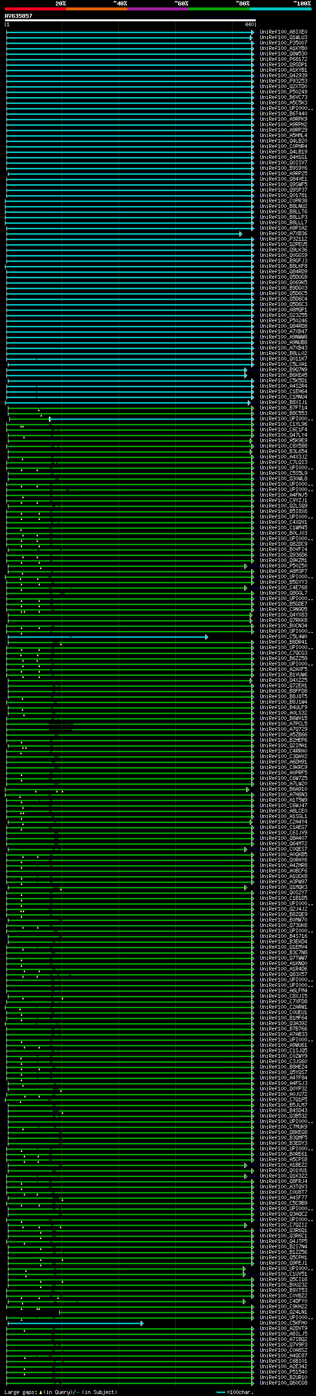Click the short cyan alignment bar for C5L4W0
This screenshot has width=316, height=1396.
click(108, 637)
